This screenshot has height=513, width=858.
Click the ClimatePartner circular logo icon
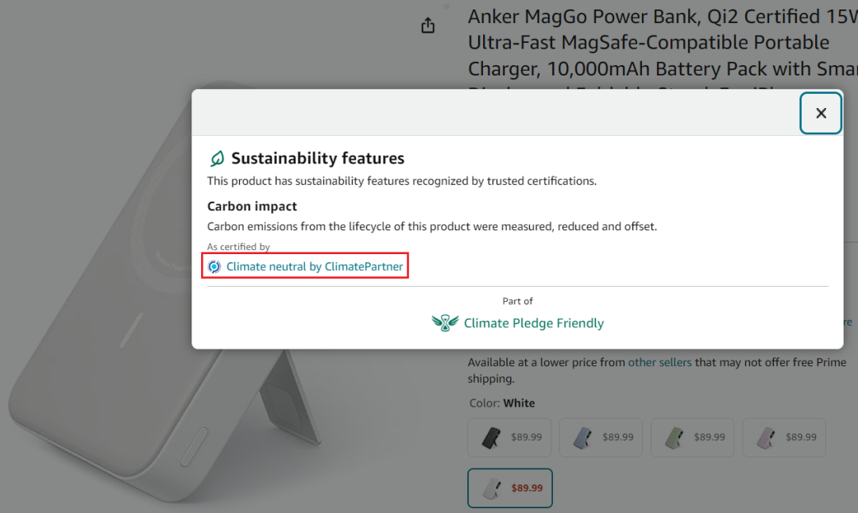214,266
